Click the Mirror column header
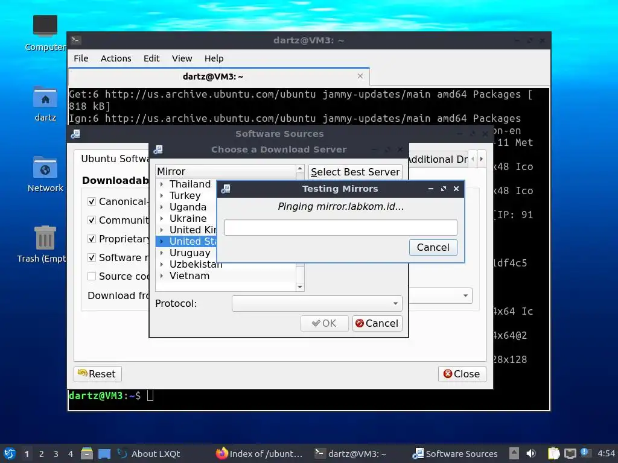The image size is (618, 463). click(226, 171)
